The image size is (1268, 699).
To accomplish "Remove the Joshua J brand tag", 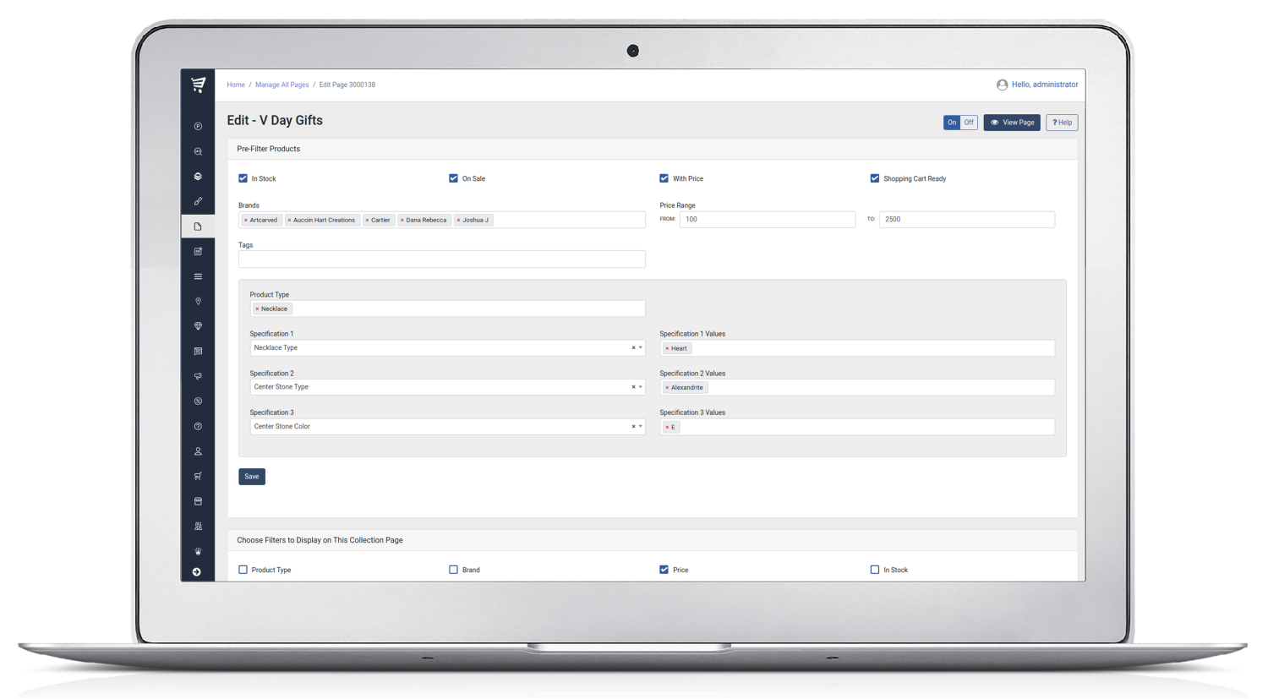I will (458, 220).
